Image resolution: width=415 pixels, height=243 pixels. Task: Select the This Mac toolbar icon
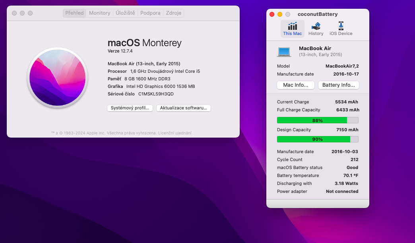pos(292,29)
